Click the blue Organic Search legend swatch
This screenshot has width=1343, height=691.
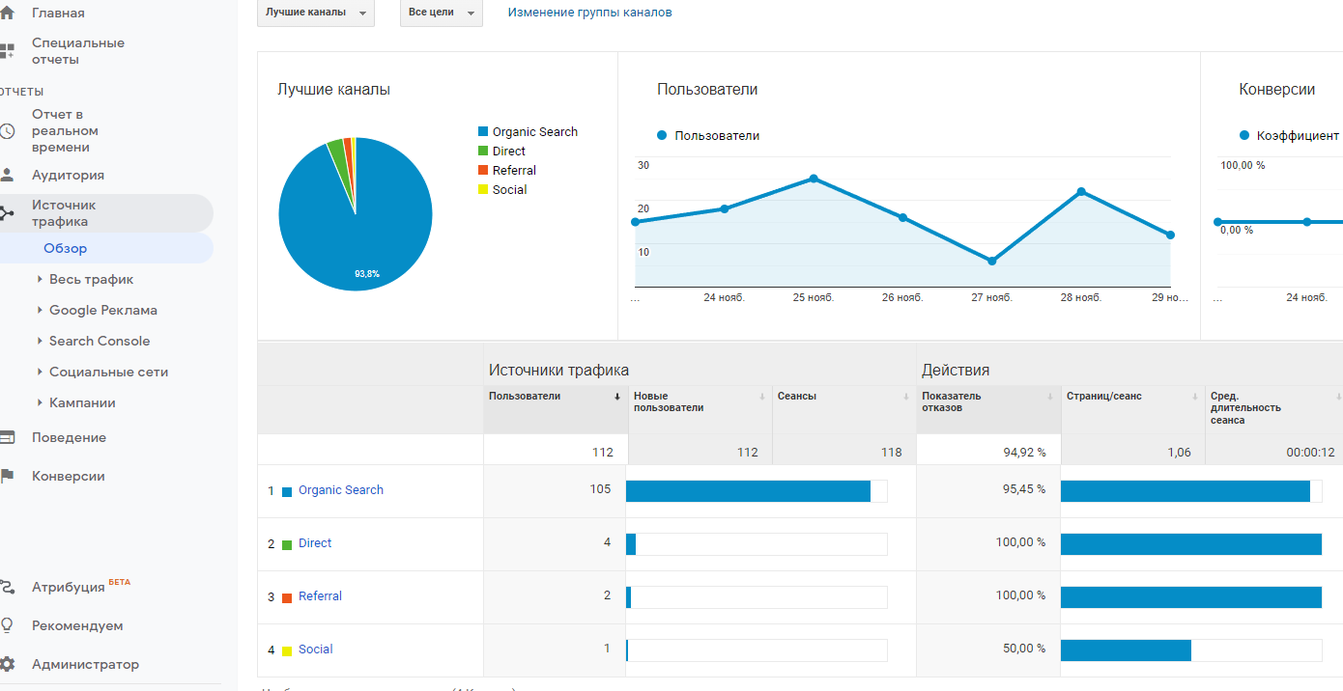pyautogui.click(x=483, y=132)
